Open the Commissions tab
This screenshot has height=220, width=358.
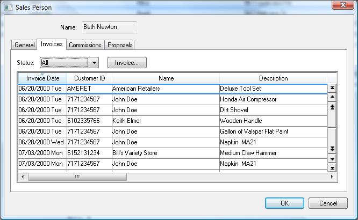[x=85, y=45]
